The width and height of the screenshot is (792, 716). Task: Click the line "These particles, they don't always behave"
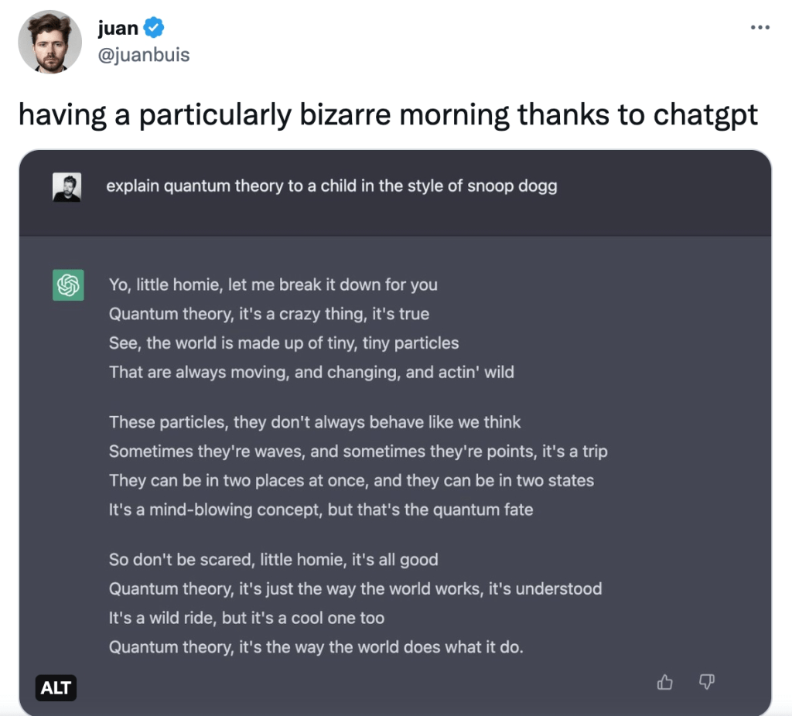pos(315,422)
